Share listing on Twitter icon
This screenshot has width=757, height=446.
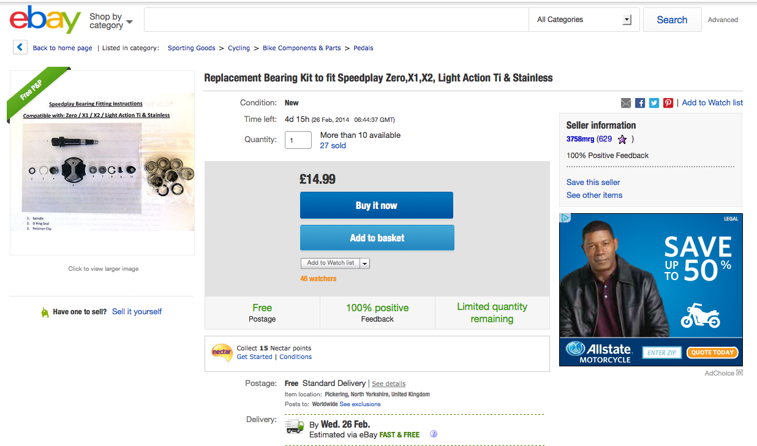pos(654,103)
